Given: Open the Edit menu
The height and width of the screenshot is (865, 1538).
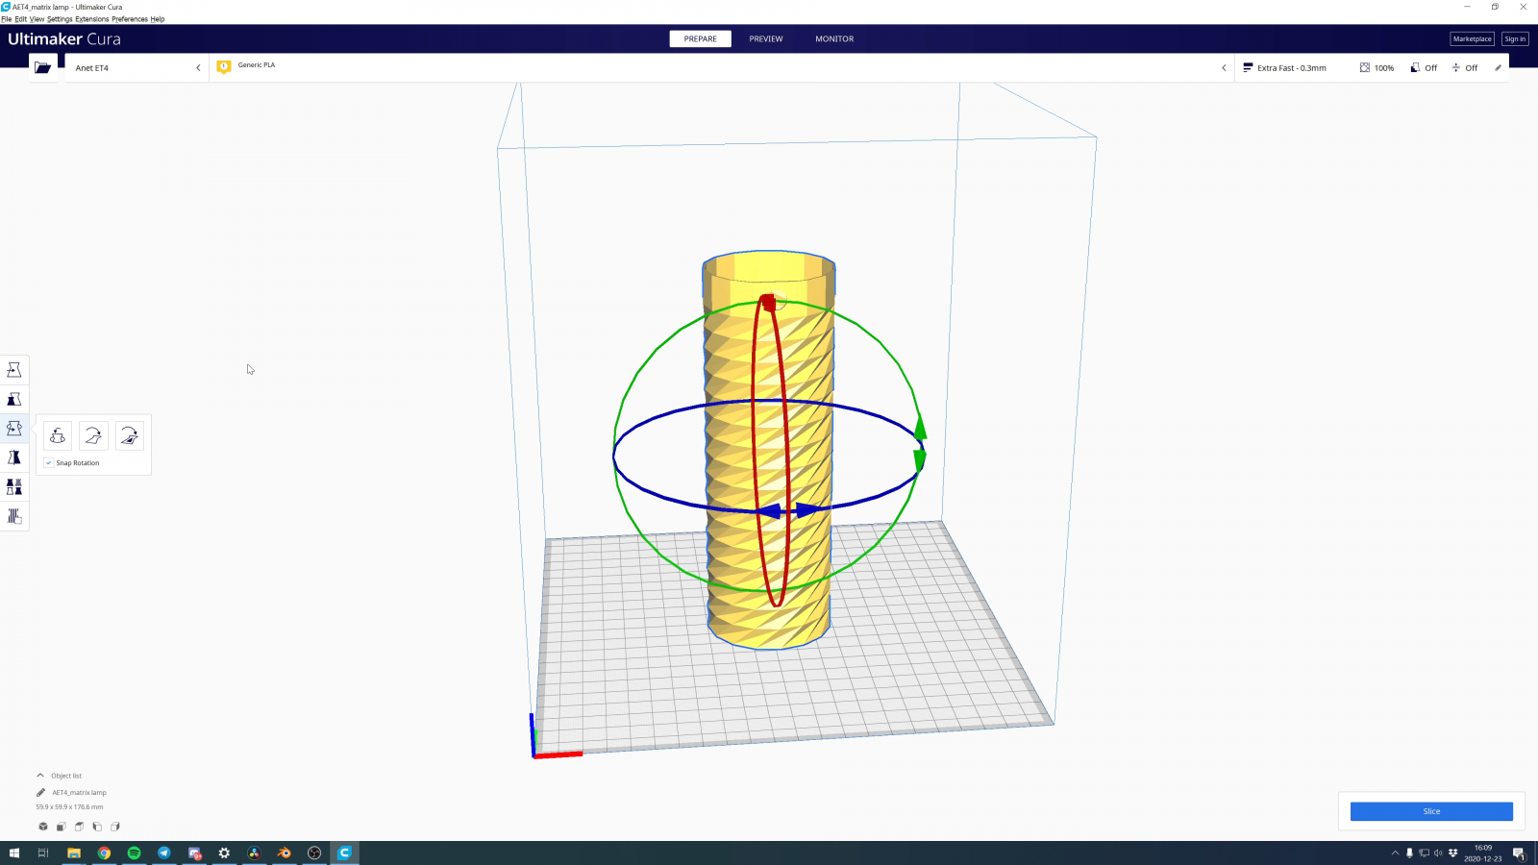Looking at the screenshot, I should point(21,19).
